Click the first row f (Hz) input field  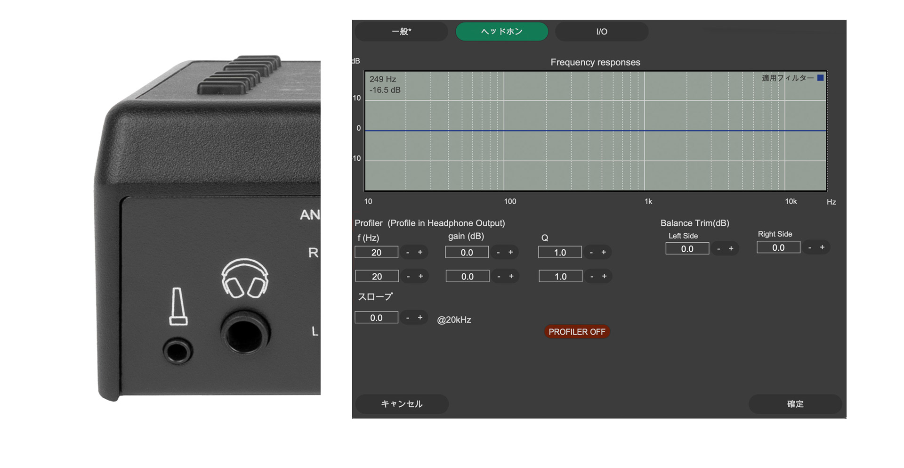(x=376, y=252)
